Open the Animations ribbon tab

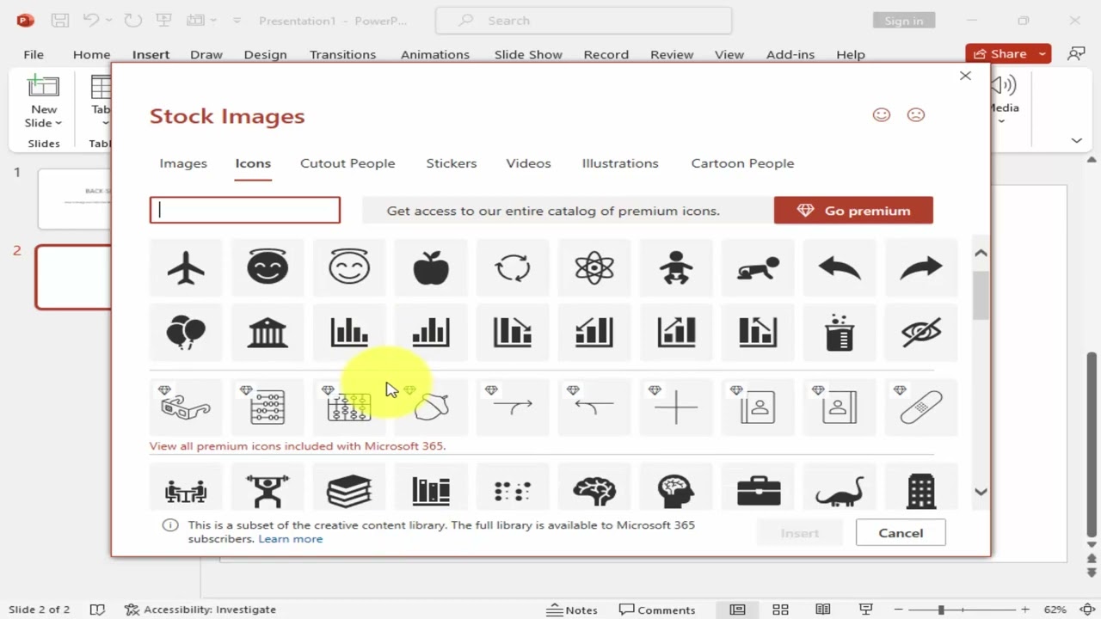pos(435,54)
